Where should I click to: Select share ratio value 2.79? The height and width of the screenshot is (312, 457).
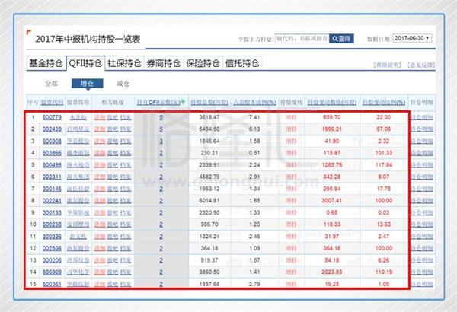pyautogui.click(x=254, y=284)
